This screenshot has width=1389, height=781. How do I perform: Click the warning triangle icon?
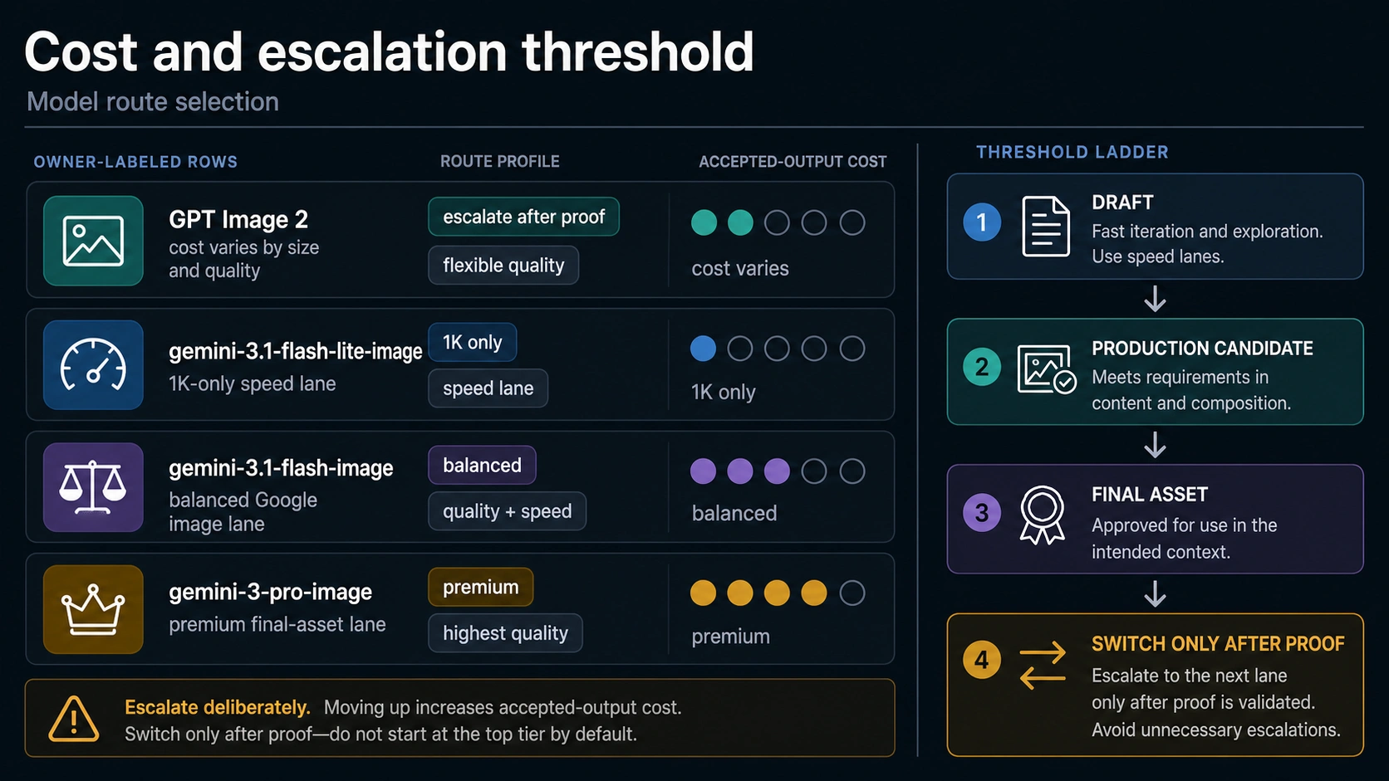tap(74, 719)
